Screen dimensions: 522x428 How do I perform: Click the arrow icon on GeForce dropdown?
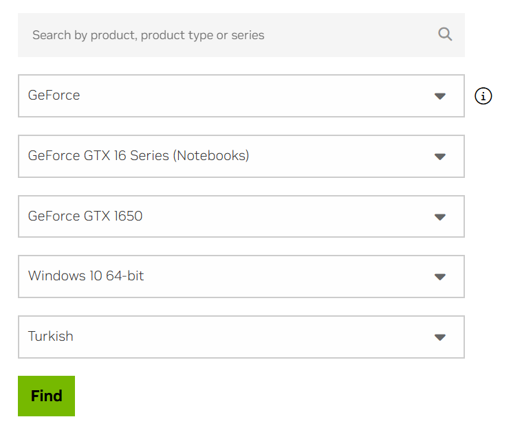(440, 96)
